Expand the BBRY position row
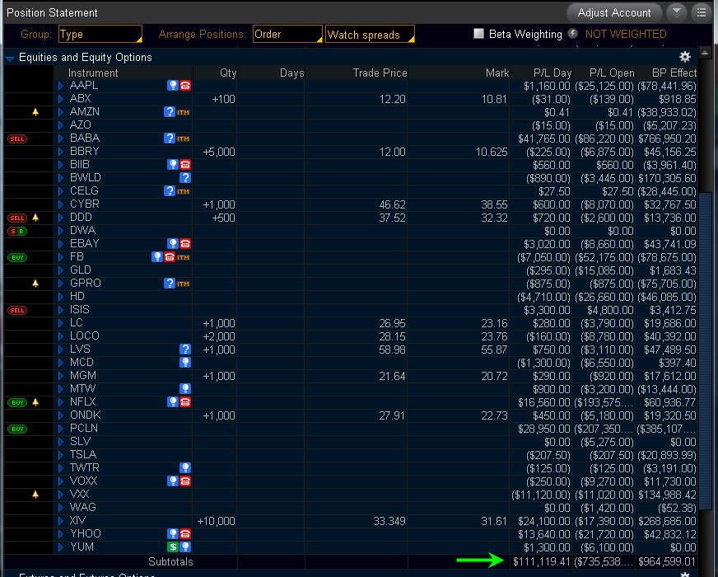This screenshot has height=577, width=718. pyautogui.click(x=61, y=152)
